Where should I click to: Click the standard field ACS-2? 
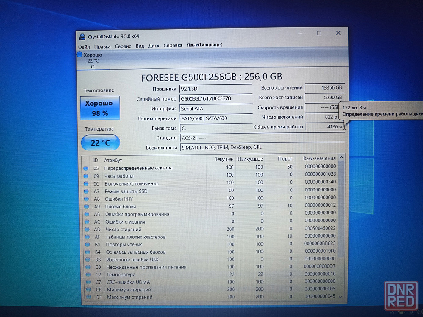point(262,138)
